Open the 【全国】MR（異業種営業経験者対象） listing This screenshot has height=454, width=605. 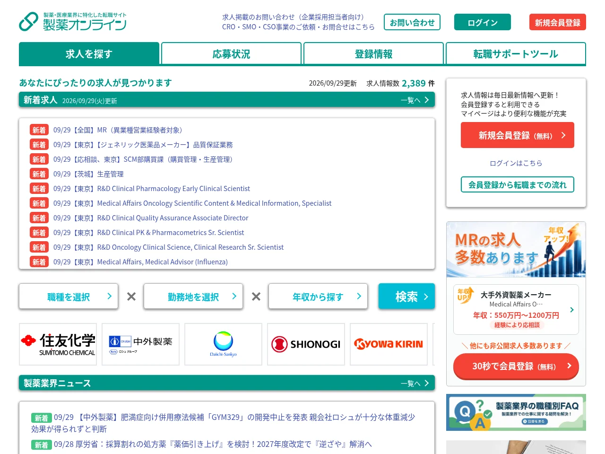(118, 130)
